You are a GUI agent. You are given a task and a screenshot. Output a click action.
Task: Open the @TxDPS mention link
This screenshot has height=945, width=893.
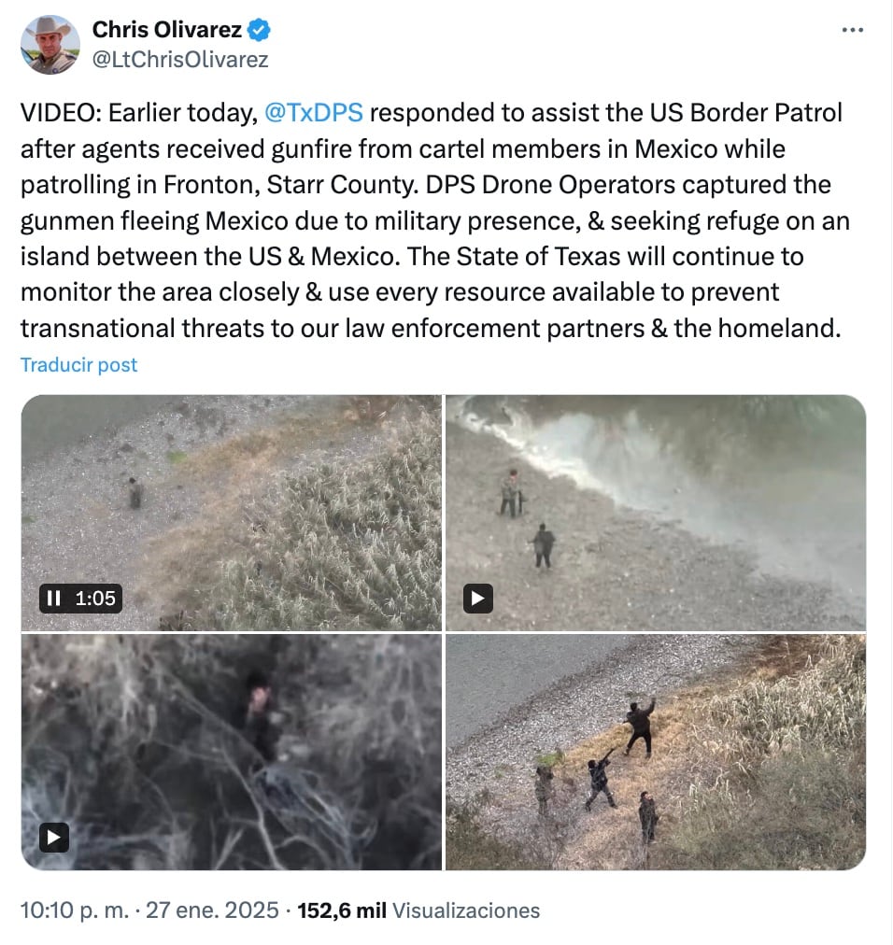[314, 113]
